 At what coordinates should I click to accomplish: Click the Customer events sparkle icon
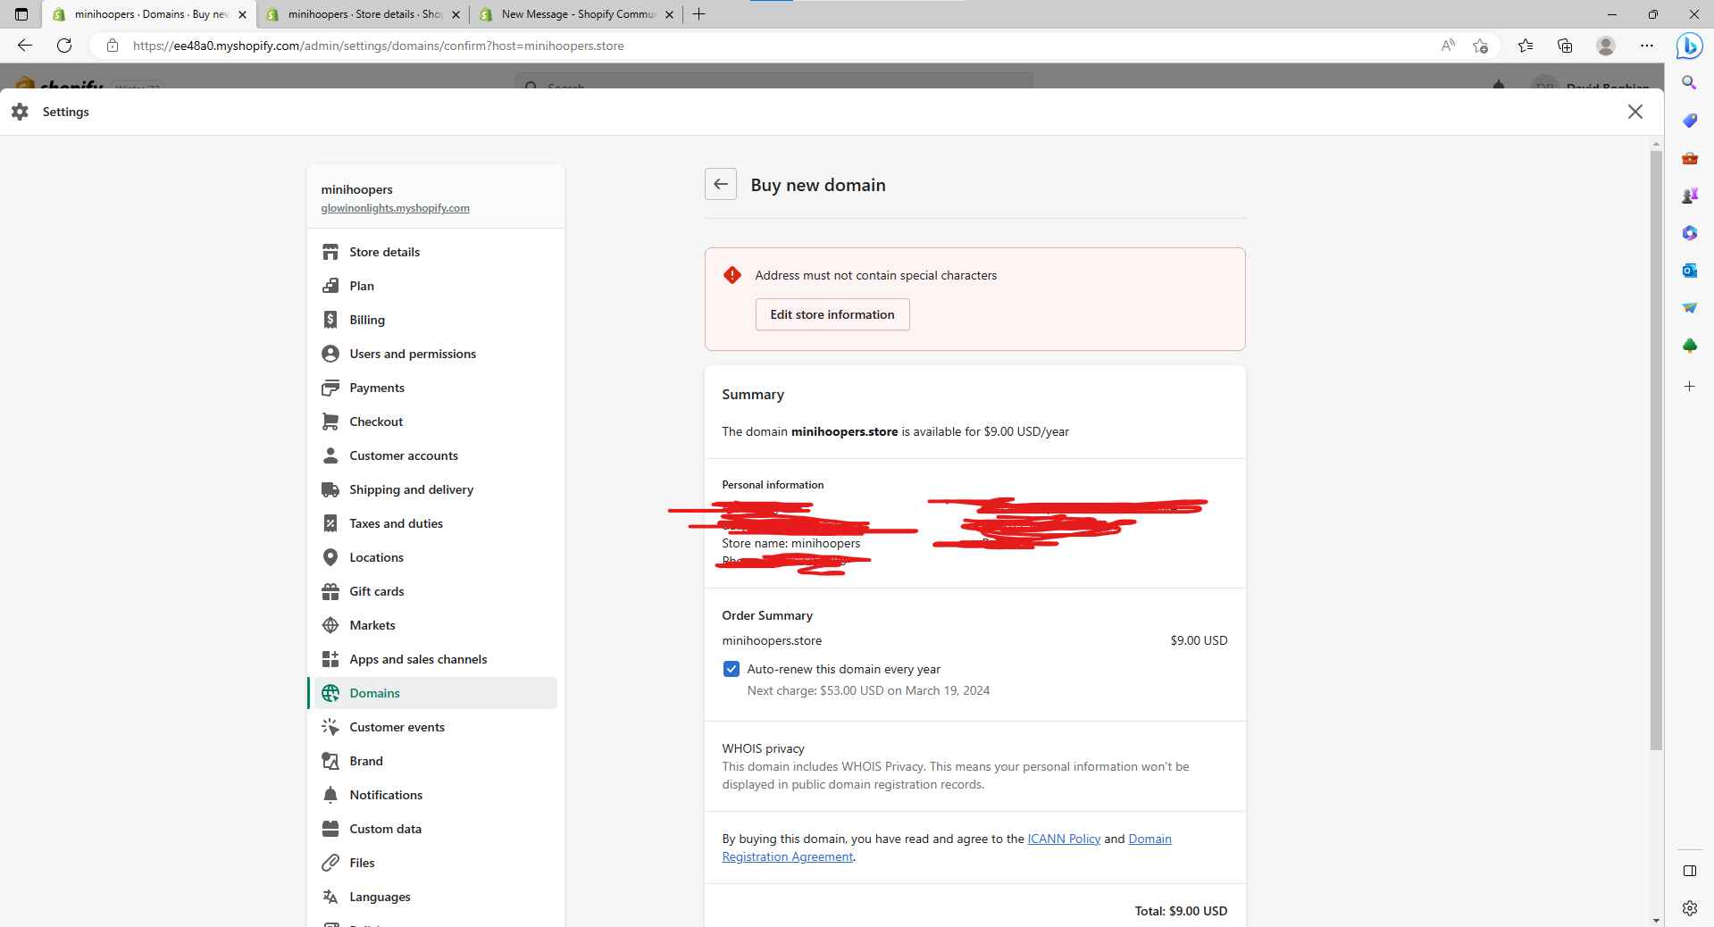tap(330, 727)
